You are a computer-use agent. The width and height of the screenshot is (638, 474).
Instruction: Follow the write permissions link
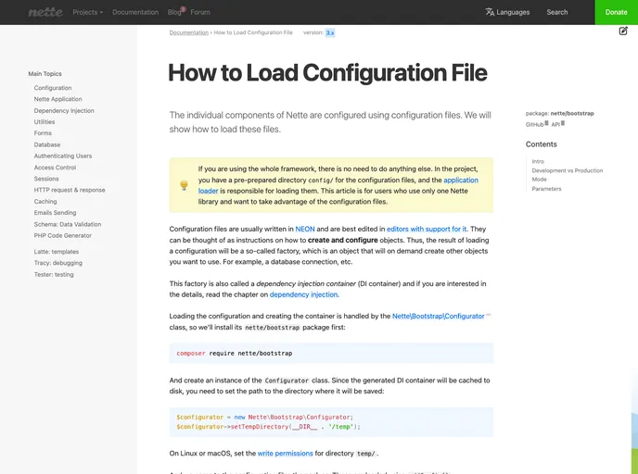pos(286,454)
